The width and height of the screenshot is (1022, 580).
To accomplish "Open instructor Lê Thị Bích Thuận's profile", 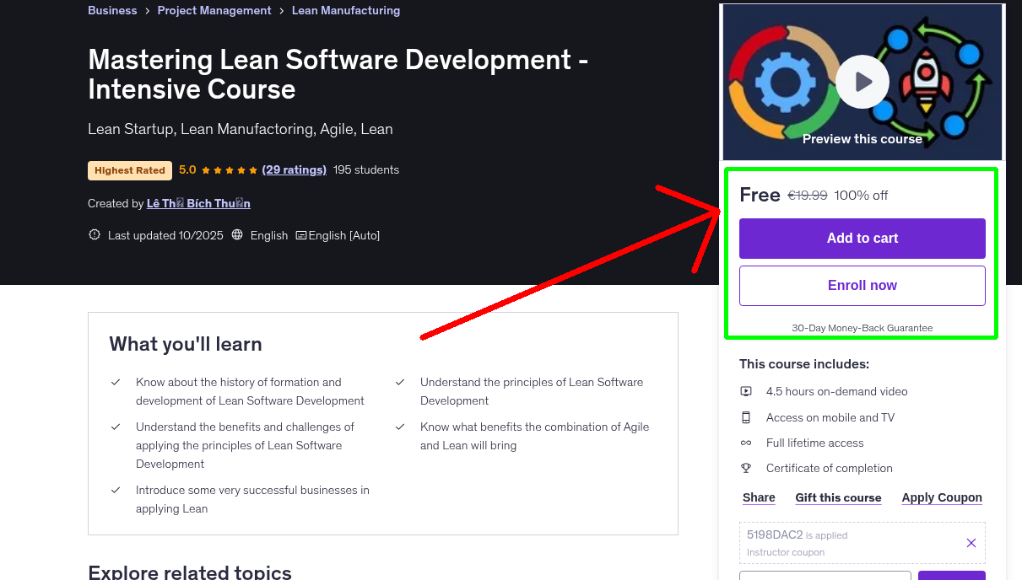I will click(198, 203).
